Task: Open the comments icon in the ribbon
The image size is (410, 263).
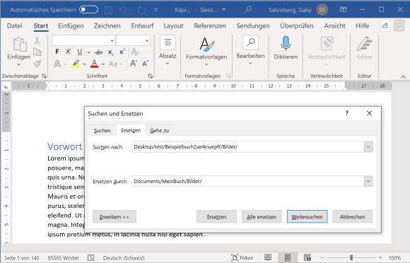Action: pyautogui.click(x=399, y=25)
